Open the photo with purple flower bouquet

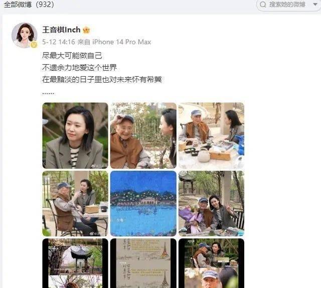click(211, 203)
